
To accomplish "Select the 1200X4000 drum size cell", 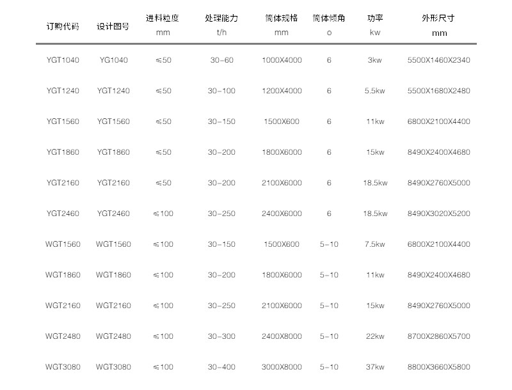I will pyautogui.click(x=282, y=91).
